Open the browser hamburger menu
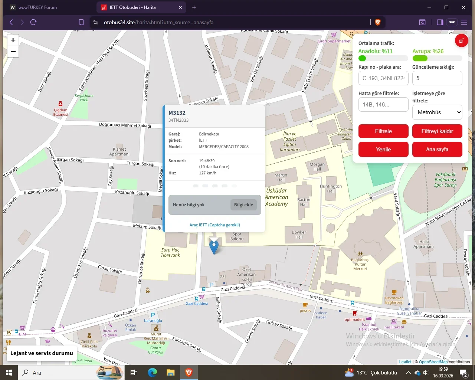 tap(464, 22)
